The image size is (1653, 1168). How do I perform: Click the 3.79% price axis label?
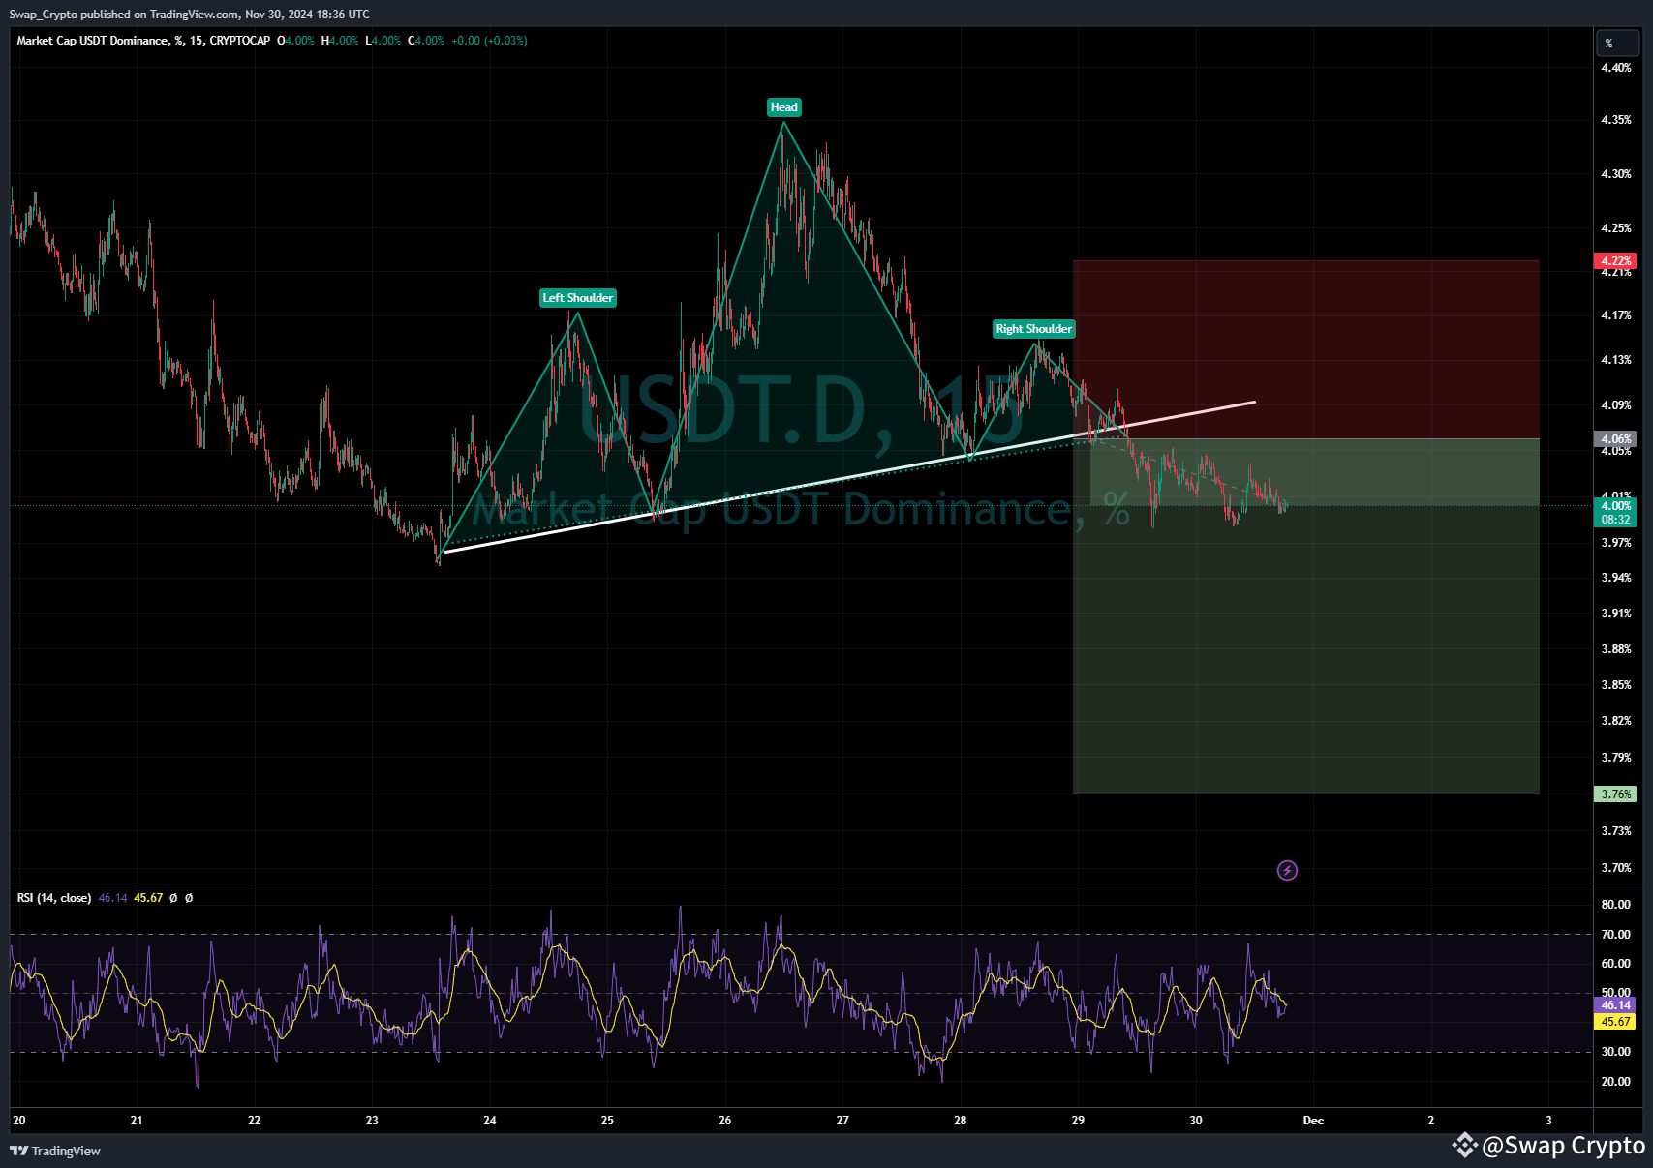click(1616, 758)
